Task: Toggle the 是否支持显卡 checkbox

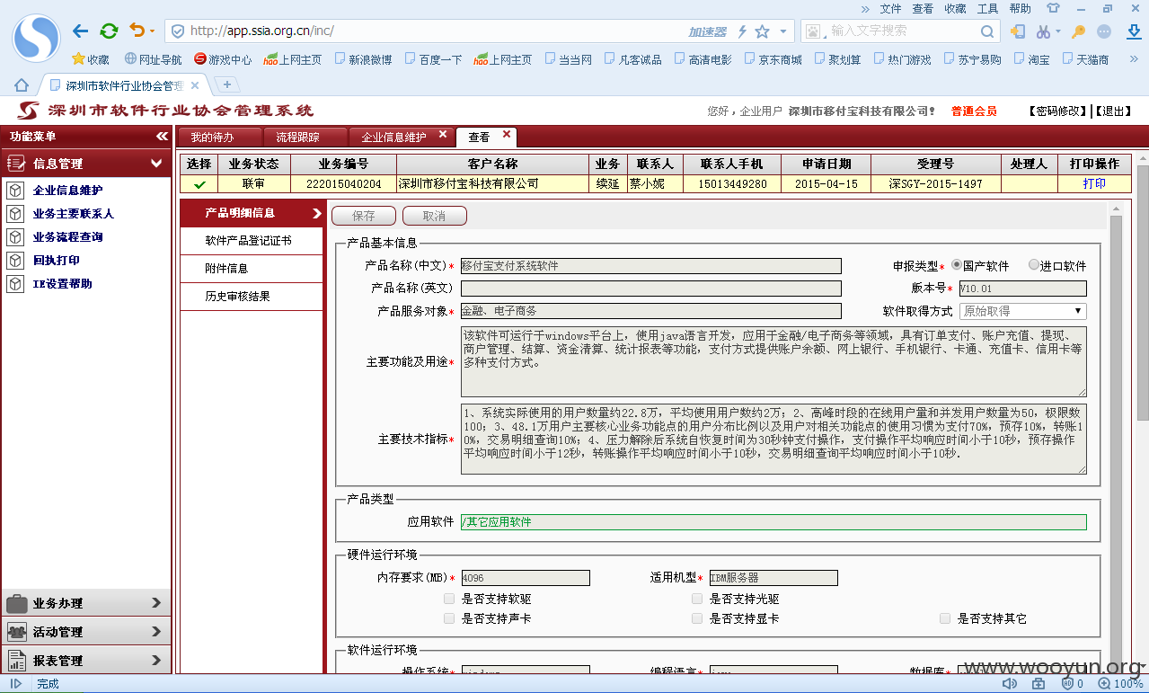Action: click(697, 618)
